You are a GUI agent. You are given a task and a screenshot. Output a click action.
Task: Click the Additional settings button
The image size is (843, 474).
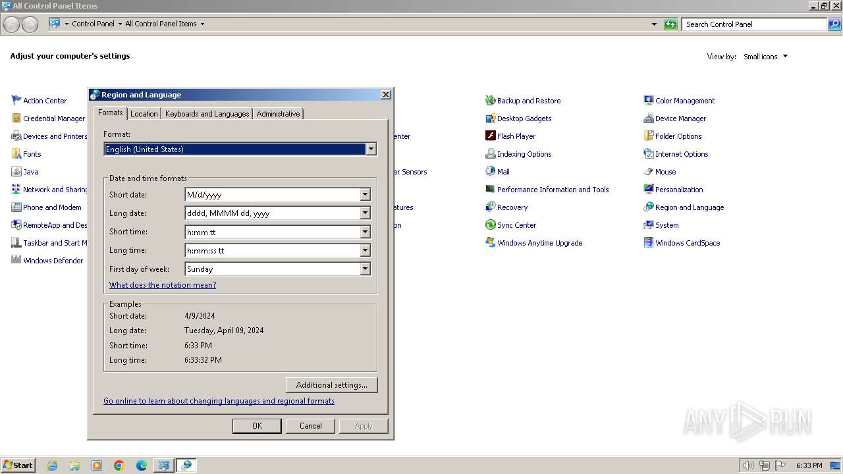click(x=332, y=385)
